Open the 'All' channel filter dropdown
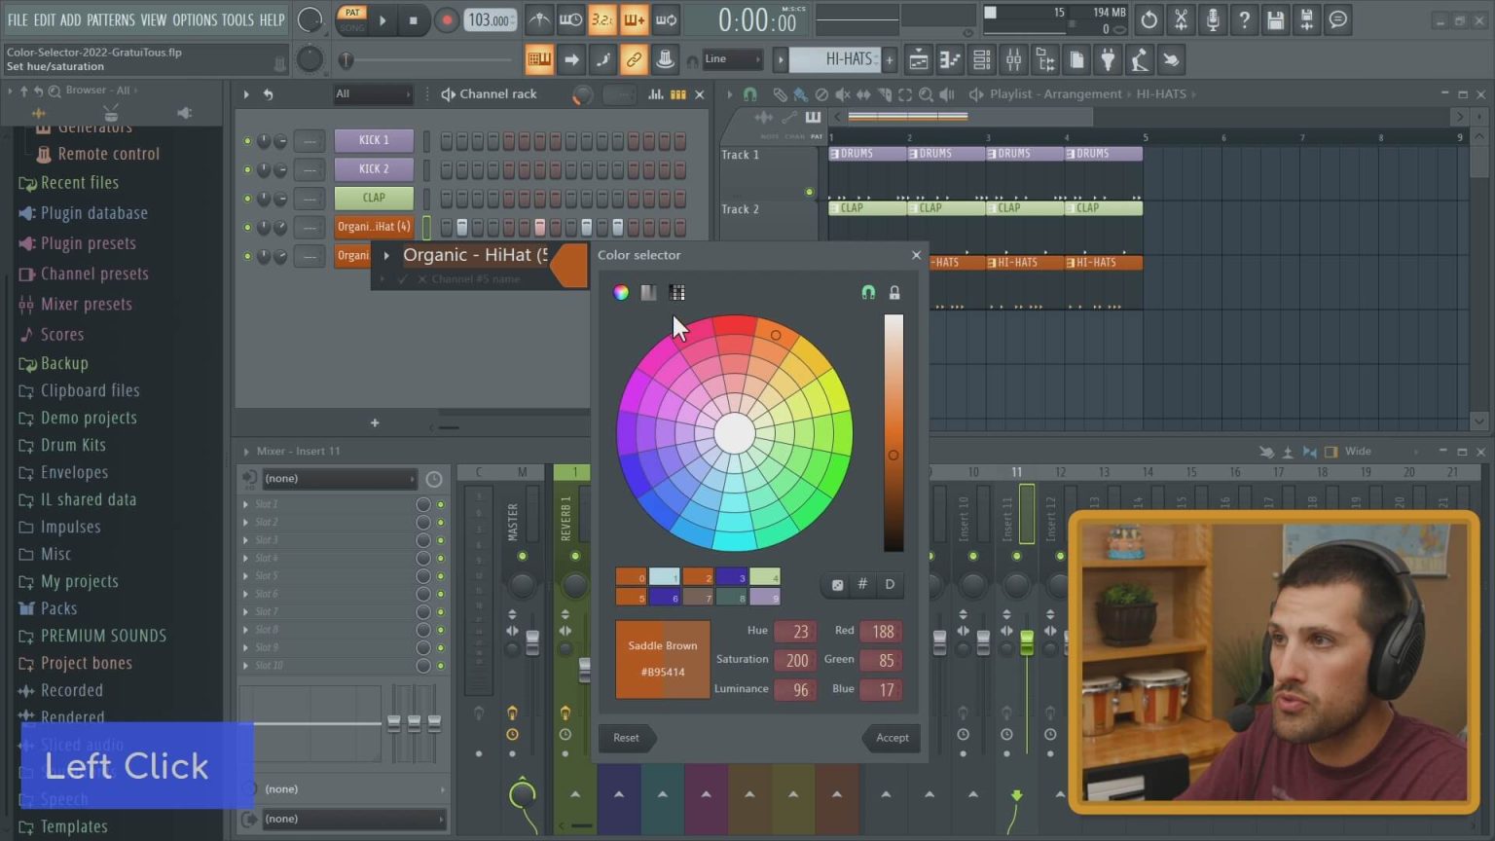Viewport: 1495px width, 841px height. click(x=373, y=94)
